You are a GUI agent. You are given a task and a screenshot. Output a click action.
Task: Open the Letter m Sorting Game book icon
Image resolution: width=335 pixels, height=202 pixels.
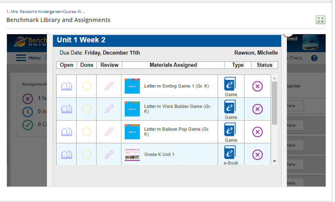(x=66, y=86)
